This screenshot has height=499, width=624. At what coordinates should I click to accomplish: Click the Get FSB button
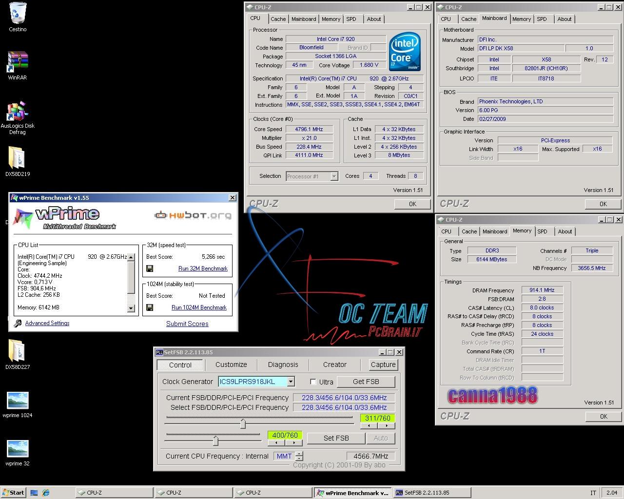click(x=366, y=382)
